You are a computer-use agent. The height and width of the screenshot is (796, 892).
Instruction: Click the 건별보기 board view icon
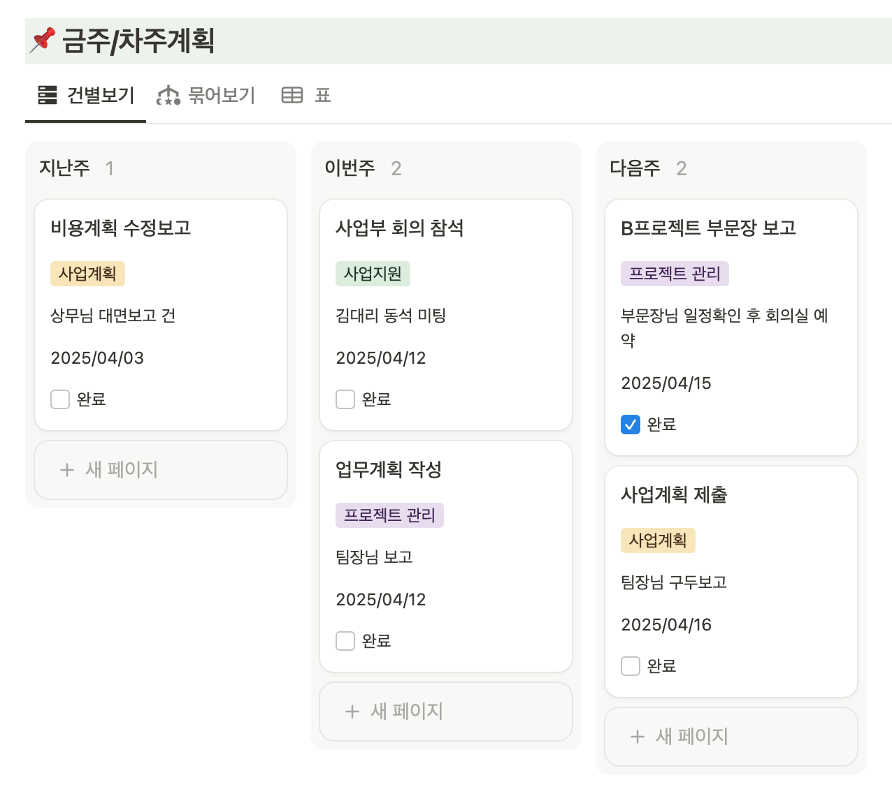(48, 95)
